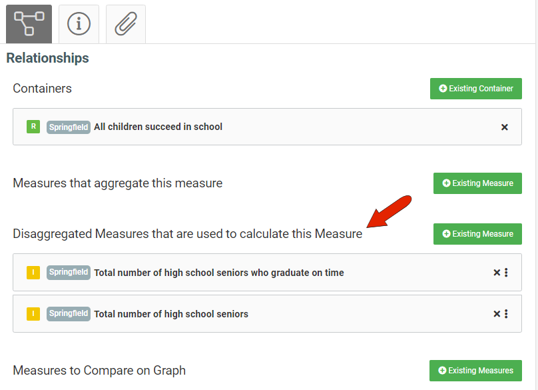
Task: Open 'All children succeed in school' link
Action: click(x=158, y=127)
